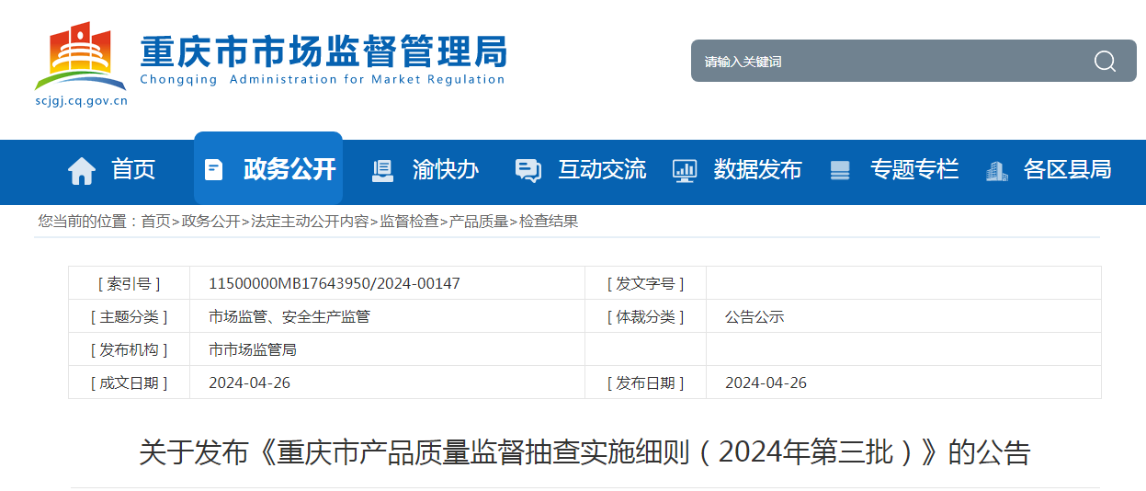The width and height of the screenshot is (1146, 491).
Task: Click the chat bubble icon beside 互动交流
Action: tap(528, 170)
